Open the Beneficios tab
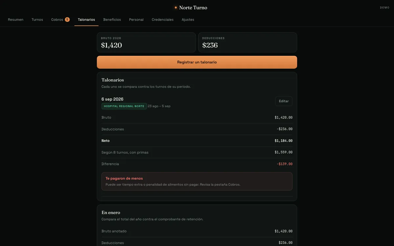Screen dimensions: 394x246 (x=112, y=20)
